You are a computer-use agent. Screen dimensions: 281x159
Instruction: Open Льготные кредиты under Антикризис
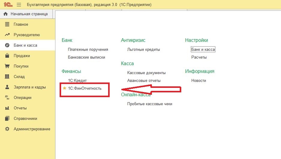coord(143,49)
